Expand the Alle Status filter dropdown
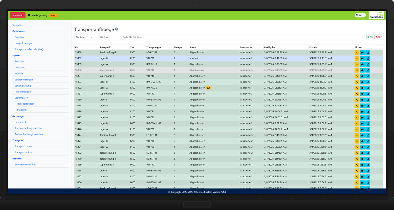The height and width of the screenshot is (210, 394). tap(84, 37)
